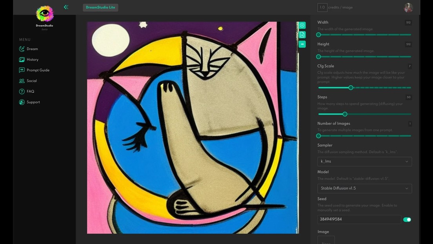Click the DreamStudio eye logo
This screenshot has height=244, width=433.
point(45,14)
